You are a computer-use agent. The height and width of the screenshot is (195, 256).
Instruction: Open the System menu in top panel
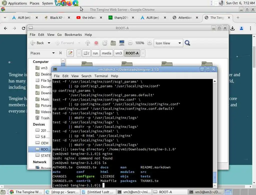47,3
